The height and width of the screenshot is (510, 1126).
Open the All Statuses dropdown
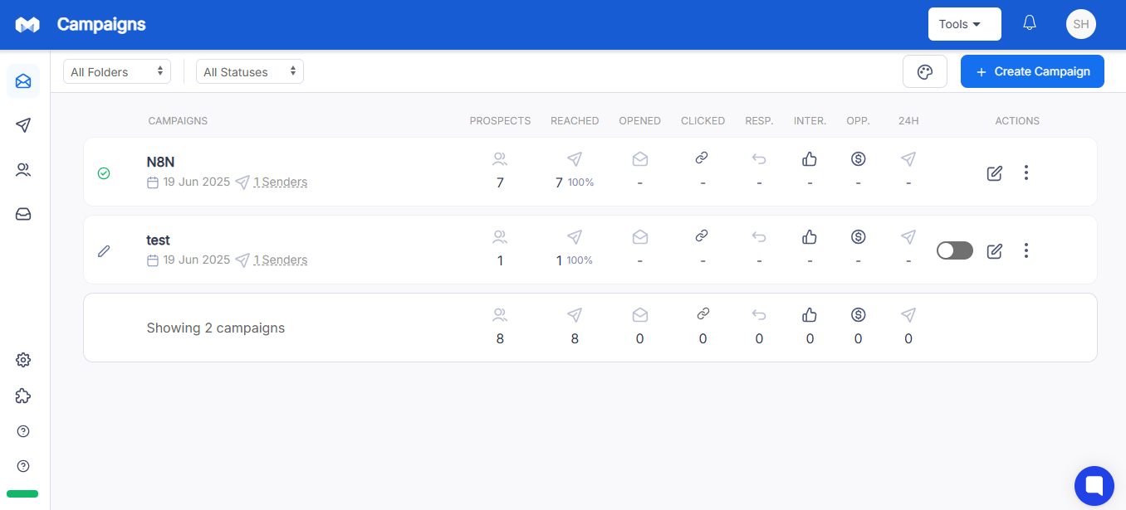point(250,71)
